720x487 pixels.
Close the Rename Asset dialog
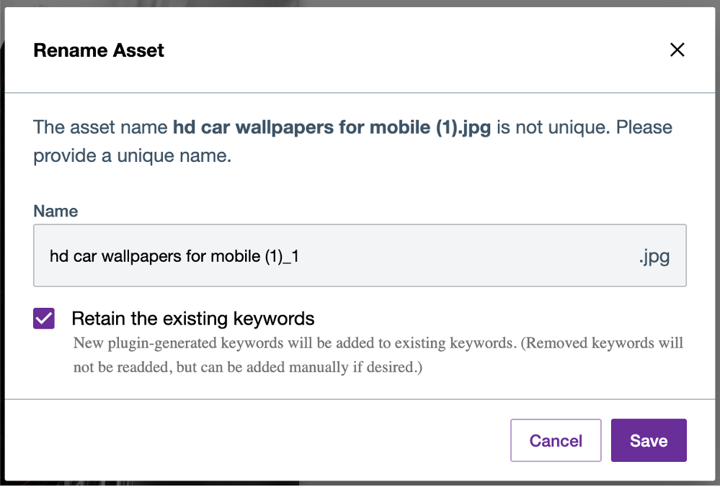(x=677, y=50)
